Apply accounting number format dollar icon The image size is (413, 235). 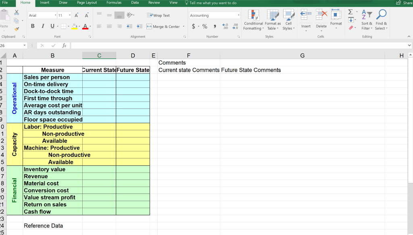tap(195, 26)
